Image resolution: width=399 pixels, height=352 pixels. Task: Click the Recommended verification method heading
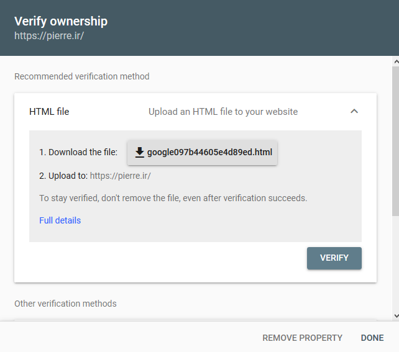click(x=81, y=77)
